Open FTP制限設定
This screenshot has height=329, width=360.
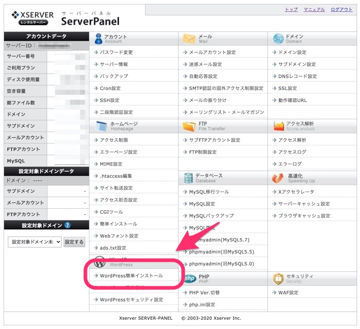tap(203, 152)
